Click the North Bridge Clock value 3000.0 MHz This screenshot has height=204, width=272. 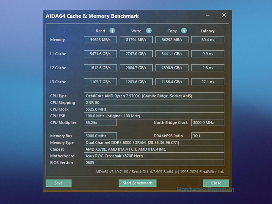pos(208,123)
